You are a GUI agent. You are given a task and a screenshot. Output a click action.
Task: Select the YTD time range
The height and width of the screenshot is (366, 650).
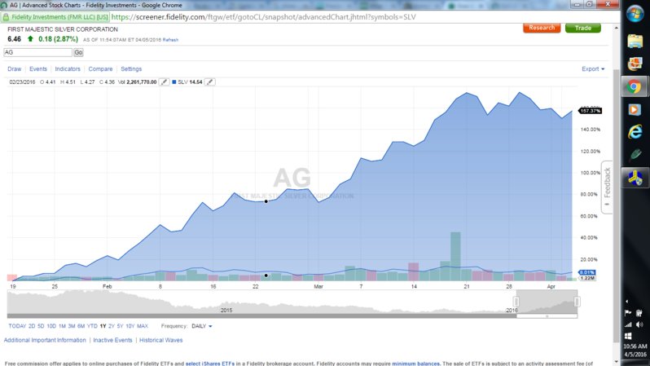click(92, 326)
